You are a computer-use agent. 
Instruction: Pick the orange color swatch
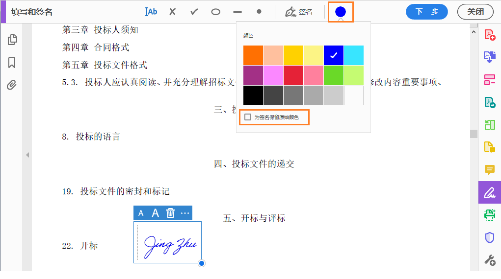253,55
